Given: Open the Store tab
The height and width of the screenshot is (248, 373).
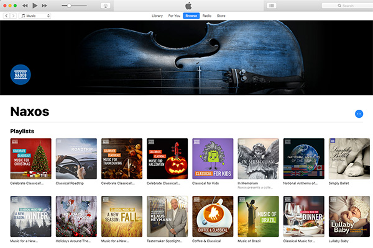Looking at the screenshot, I should (x=221, y=15).
